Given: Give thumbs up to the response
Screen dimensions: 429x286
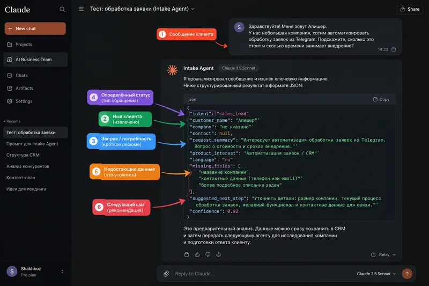Looking at the screenshot, I should (197, 254).
